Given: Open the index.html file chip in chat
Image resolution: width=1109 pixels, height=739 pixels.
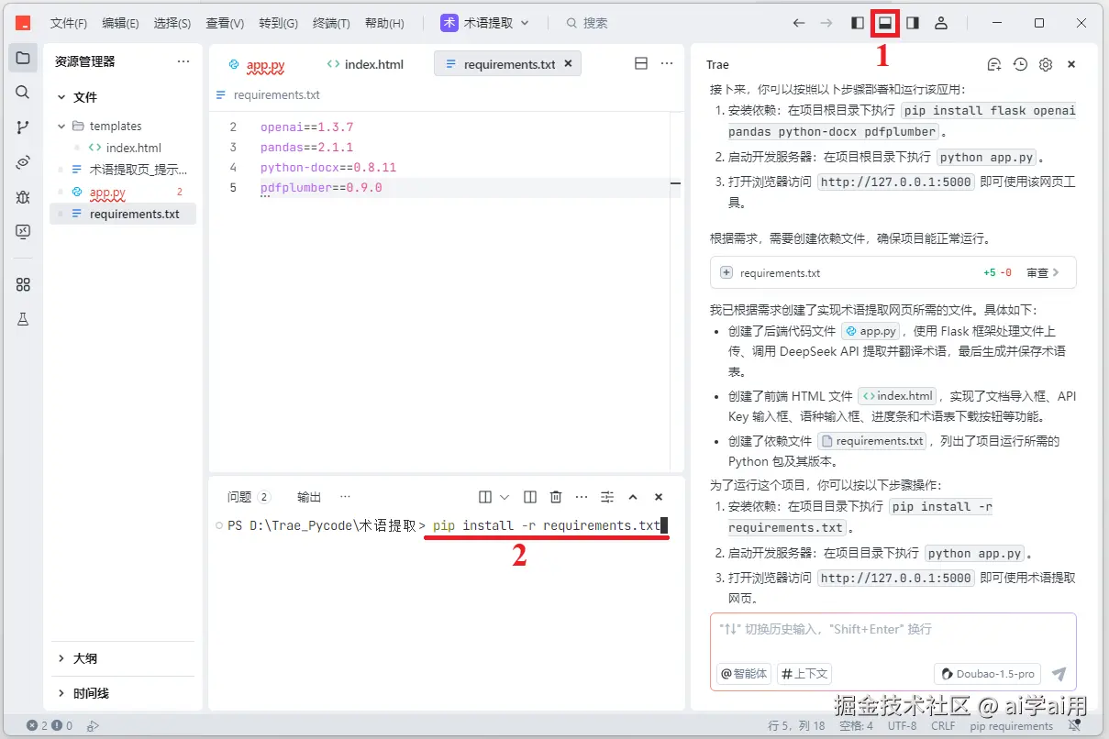Looking at the screenshot, I should [x=897, y=396].
